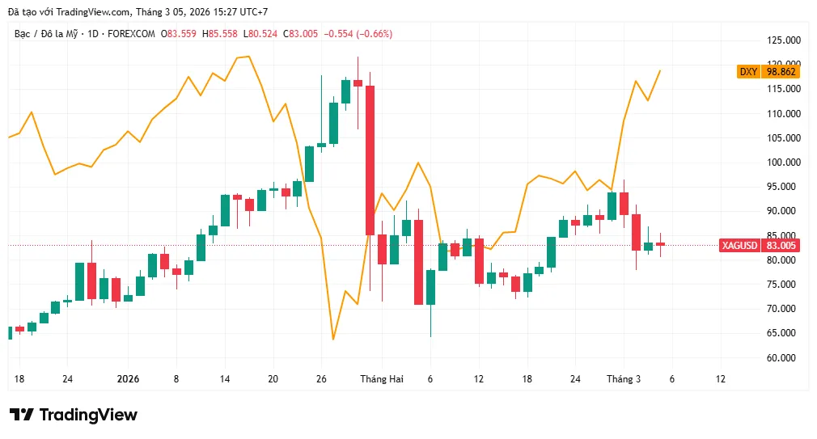The image size is (817, 439).
Task: Click the change value −0.554 (−0.66%)
Action: (358, 34)
